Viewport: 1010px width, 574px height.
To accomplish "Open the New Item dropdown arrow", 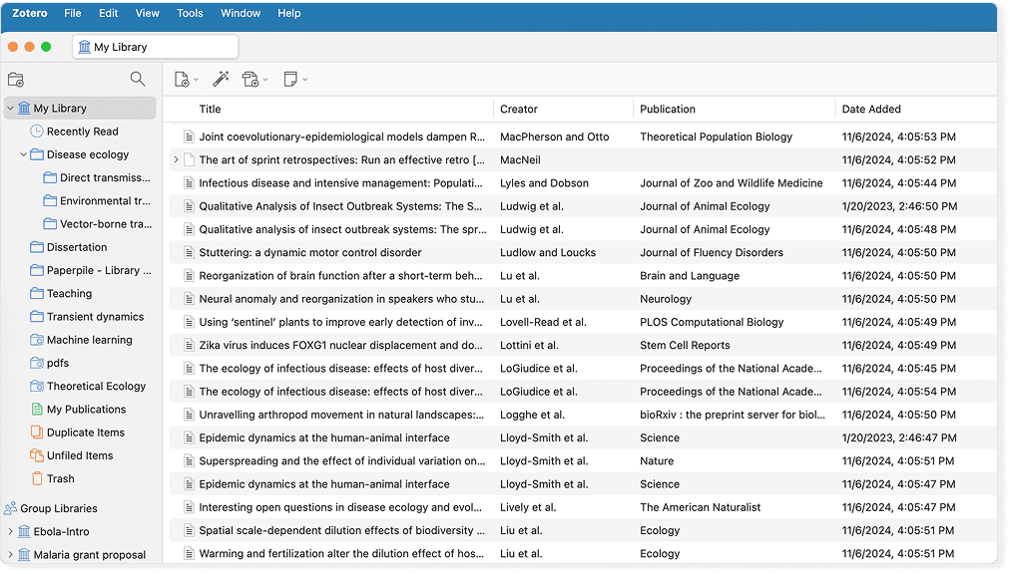I will [x=196, y=80].
